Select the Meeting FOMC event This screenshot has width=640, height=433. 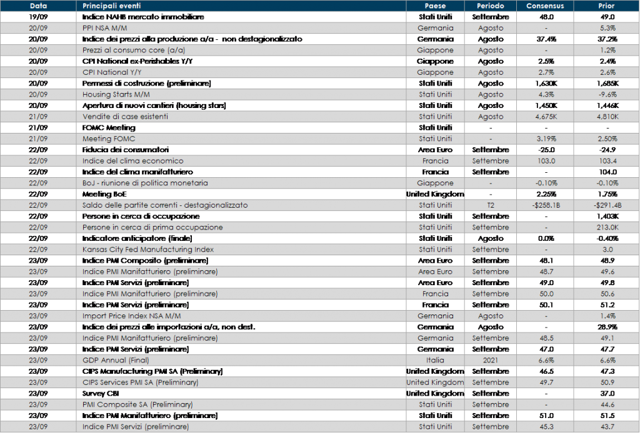click(109, 139)
